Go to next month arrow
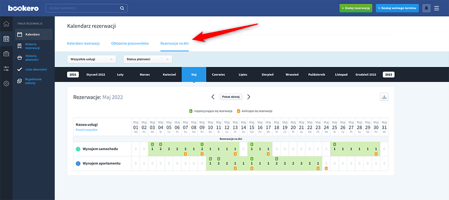The width and height of the screenshot is (449, 200). [249, 97]
